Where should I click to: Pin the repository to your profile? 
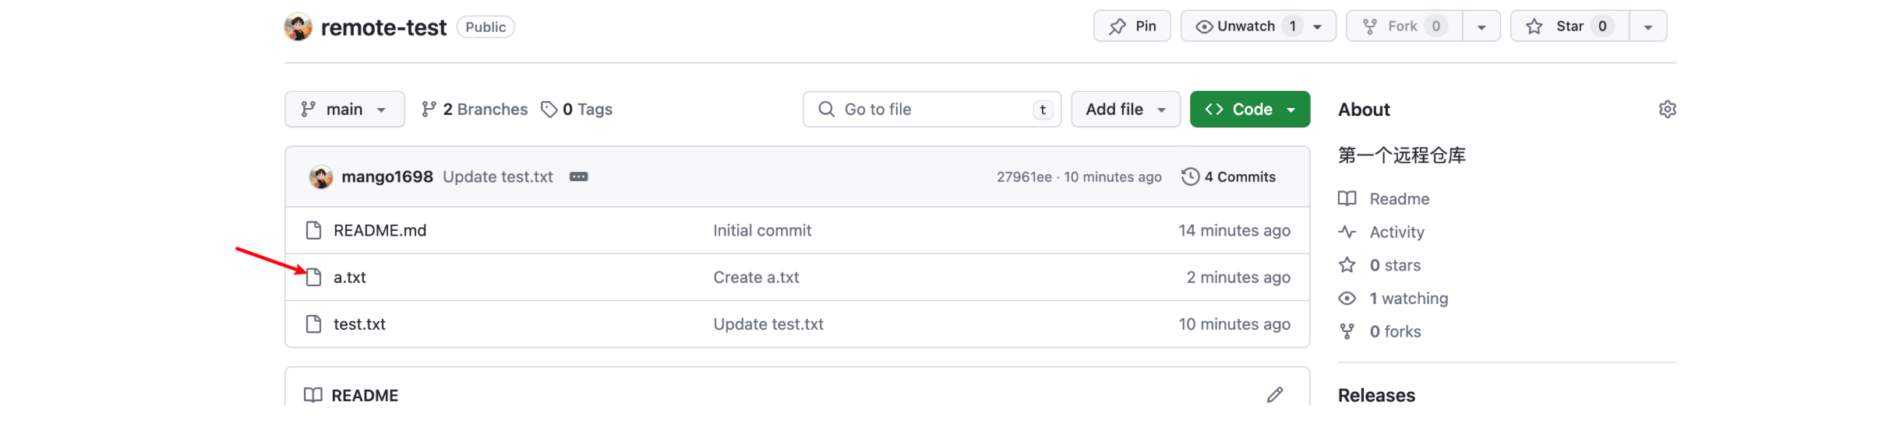pyautogui.click(x=1132, y=26)
